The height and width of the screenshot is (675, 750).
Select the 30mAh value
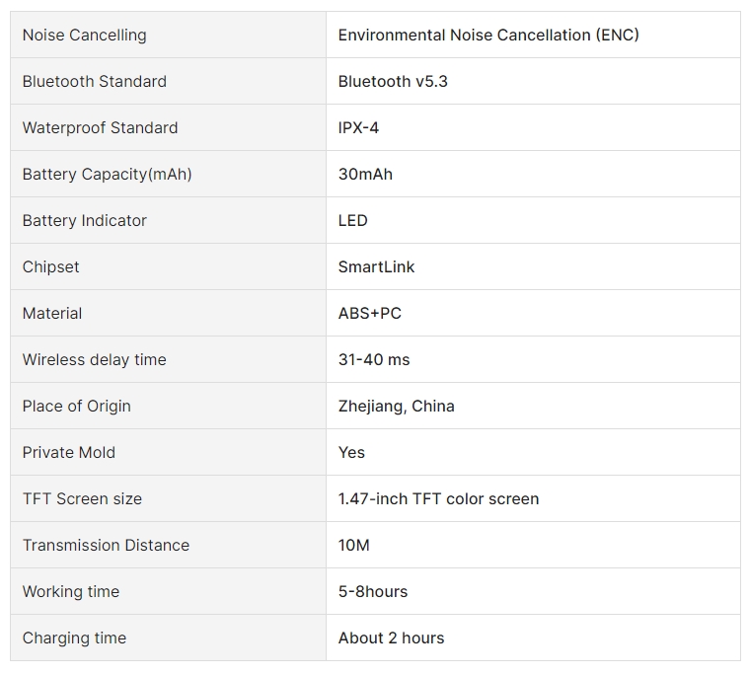[365, 174]
